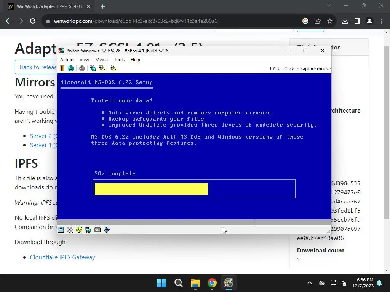This screenshot has height=292, width=390.
Task: Close the WinWorld Adaptec EZ-SCSI tab
Action: click(88, 6)
